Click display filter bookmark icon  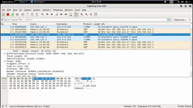[2, 20]
